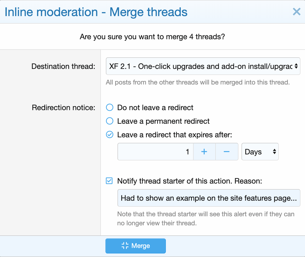Click the merge arrows icon on Merge button
The width and height of the screenshot is (305, 257).
(x=125, y=246)
